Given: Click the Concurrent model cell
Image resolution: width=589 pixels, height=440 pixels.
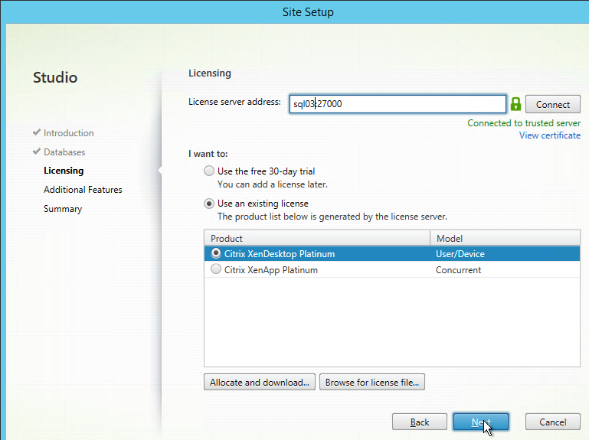Looking at the screenshot, I should (x=458, y=270).
